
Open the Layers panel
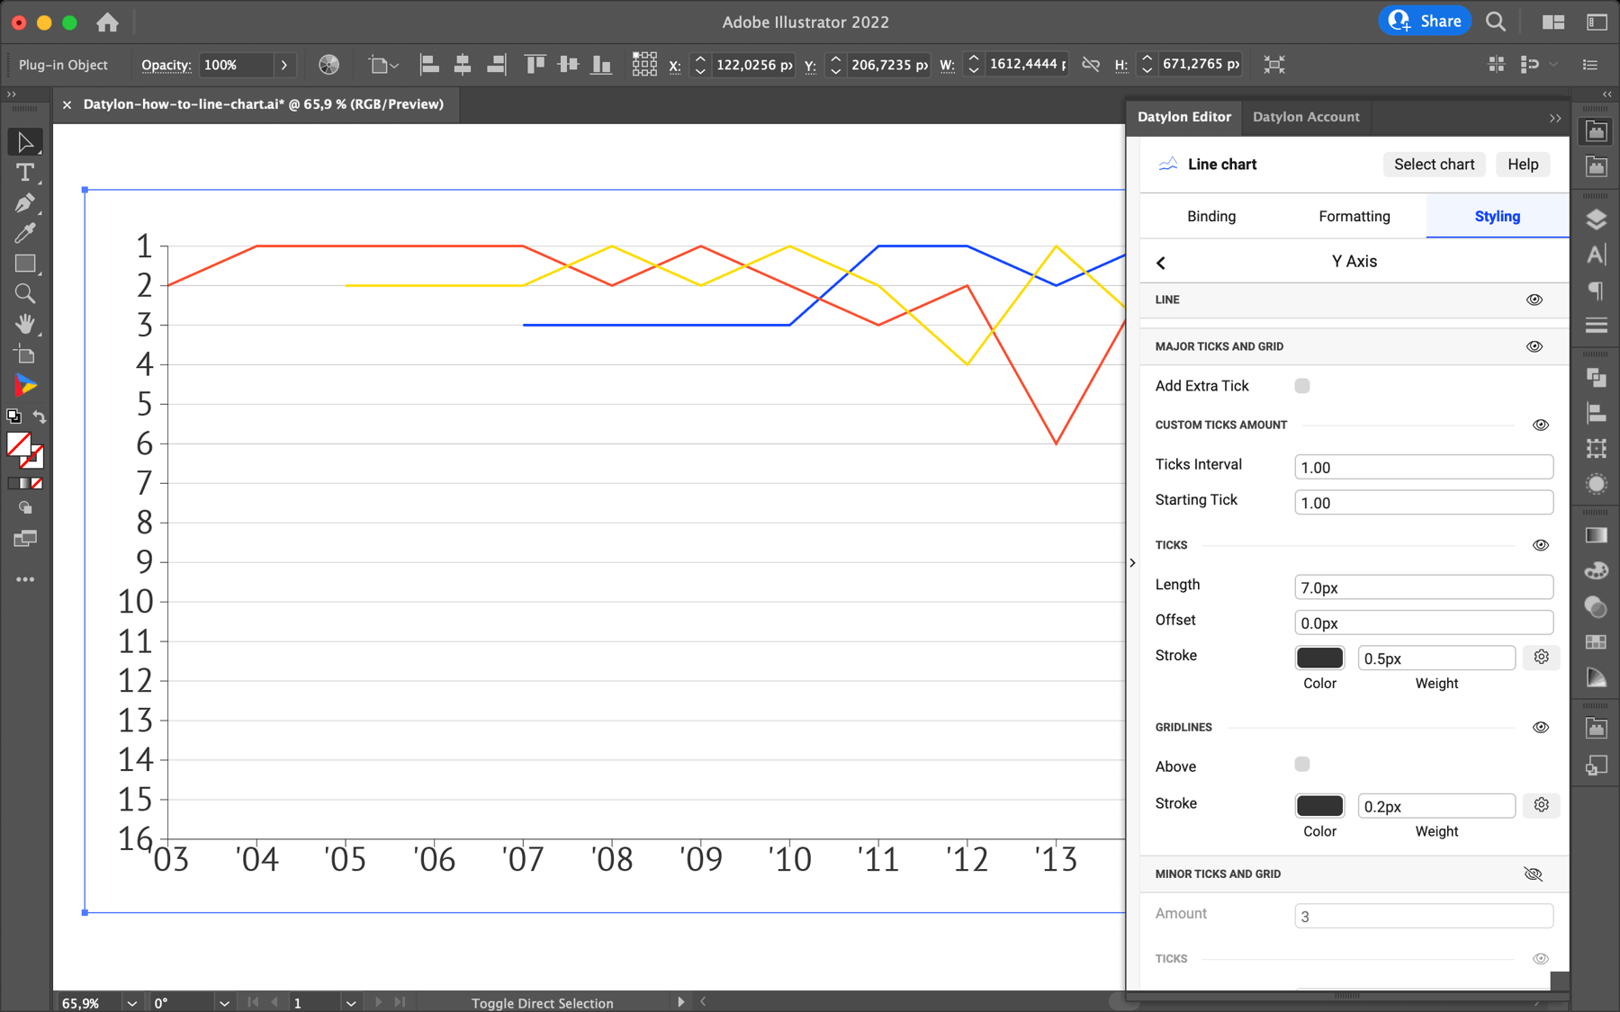(1597, 219)
